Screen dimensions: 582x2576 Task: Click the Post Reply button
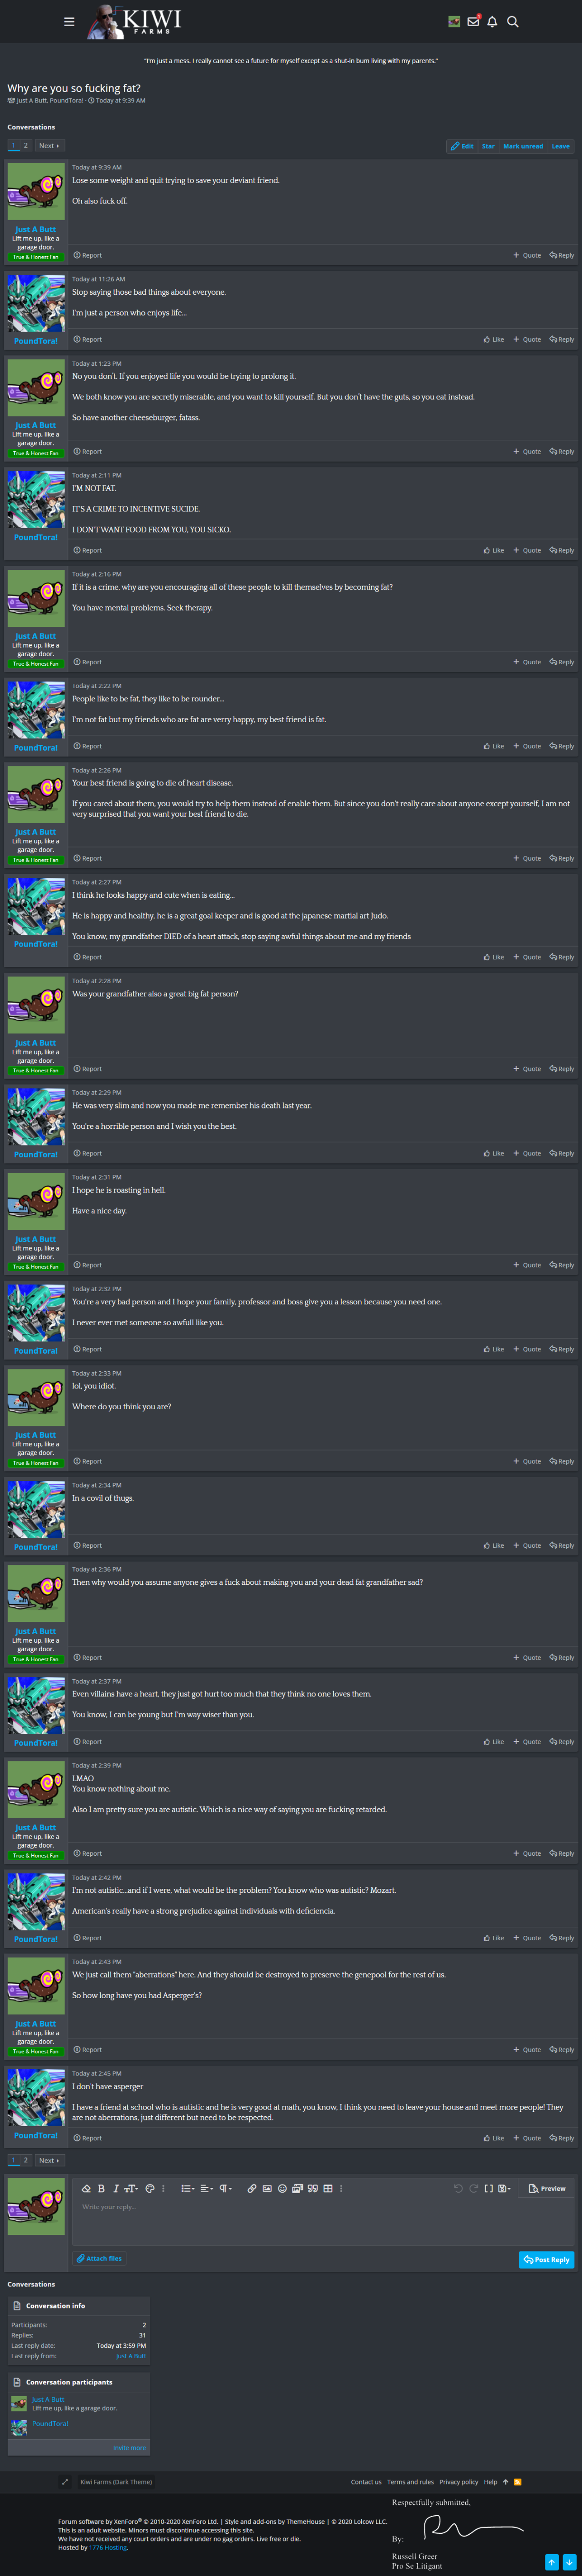546,2259
